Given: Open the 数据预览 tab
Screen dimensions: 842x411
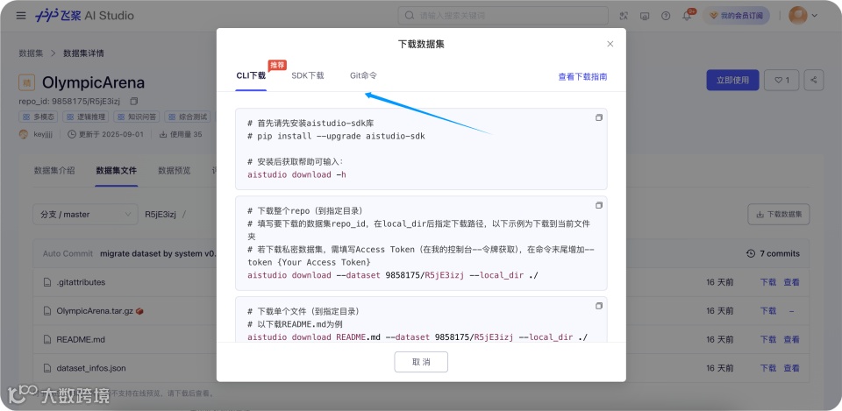Looking at the screenshot, I should [174, 171].
